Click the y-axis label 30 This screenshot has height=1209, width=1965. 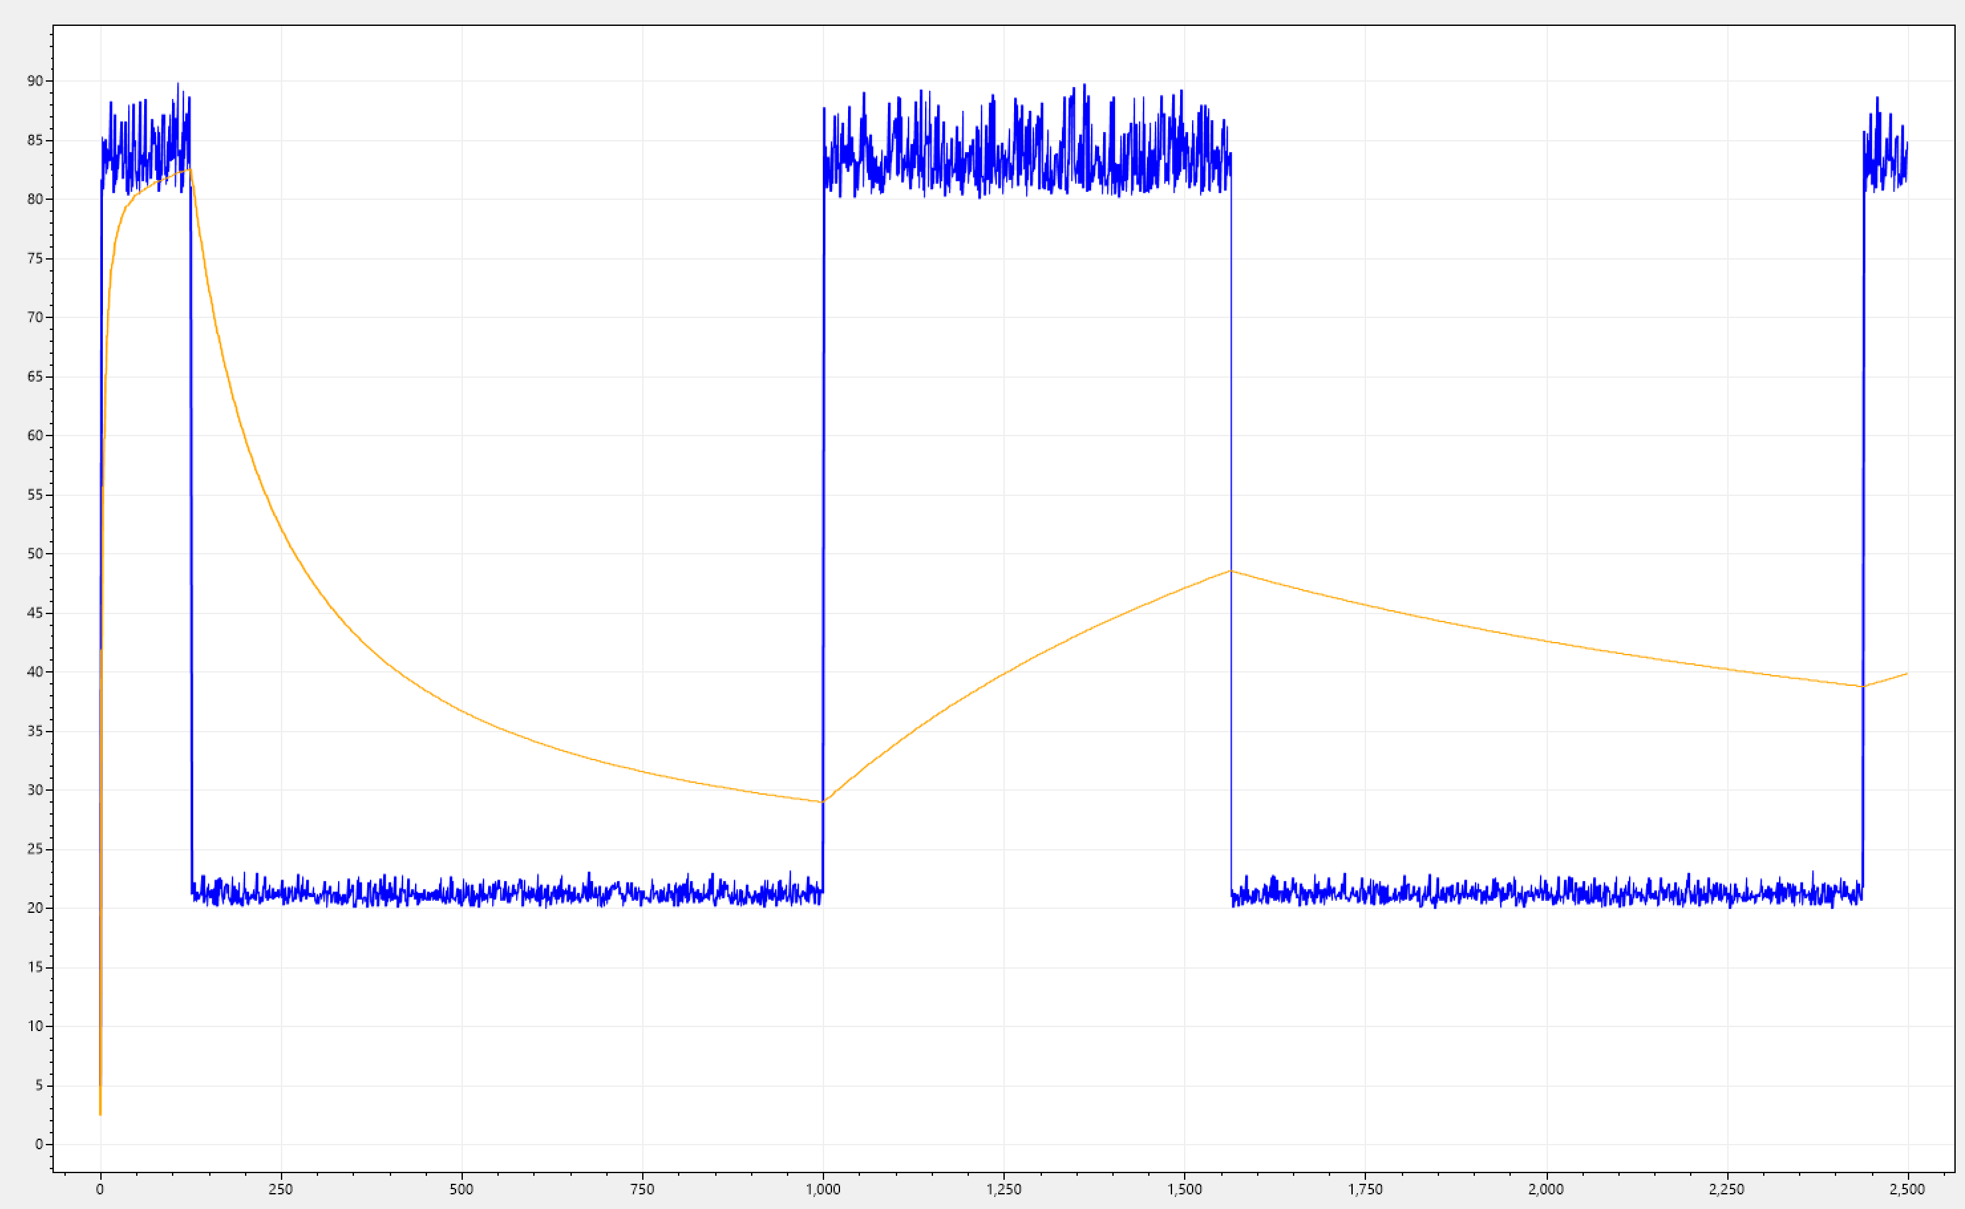tap(35, 790)
